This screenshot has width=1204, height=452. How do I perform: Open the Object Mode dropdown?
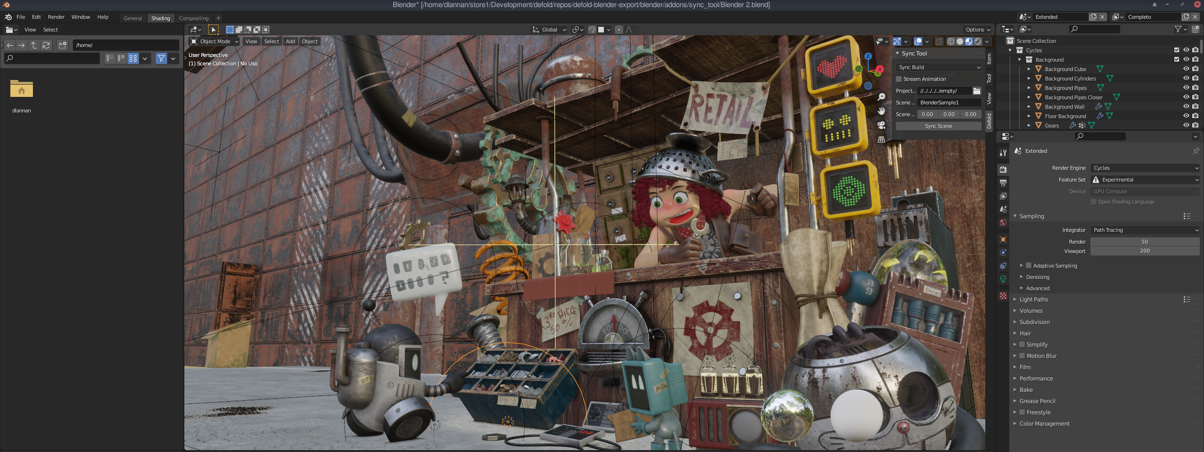pos(214,41)
